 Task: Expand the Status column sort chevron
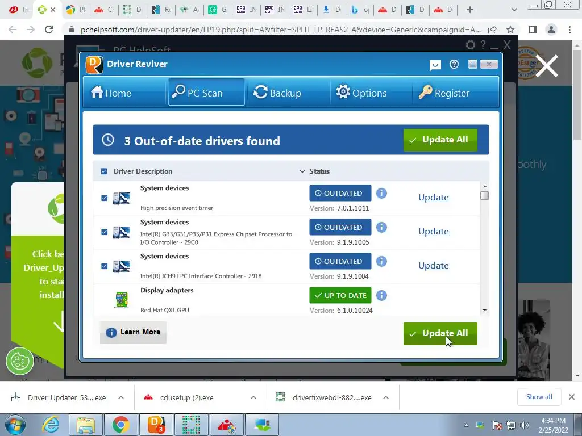(302, 171)
